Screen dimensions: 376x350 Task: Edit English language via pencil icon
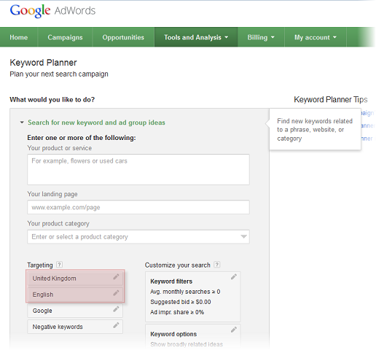116,293
